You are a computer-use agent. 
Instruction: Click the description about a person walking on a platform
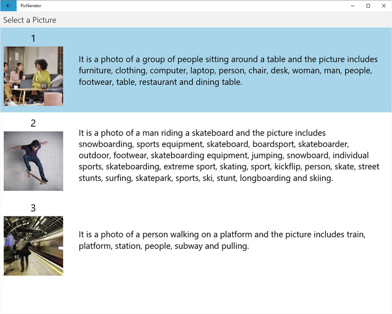pos(222,240)
